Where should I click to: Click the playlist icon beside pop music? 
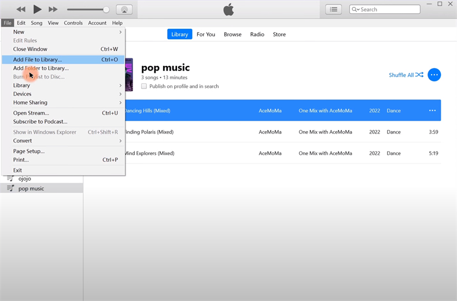[10, 188]
